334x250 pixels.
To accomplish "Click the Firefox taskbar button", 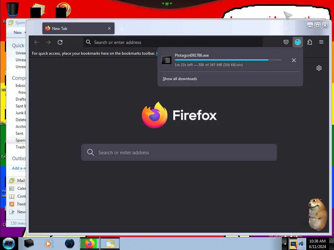I will click(90, 243).
